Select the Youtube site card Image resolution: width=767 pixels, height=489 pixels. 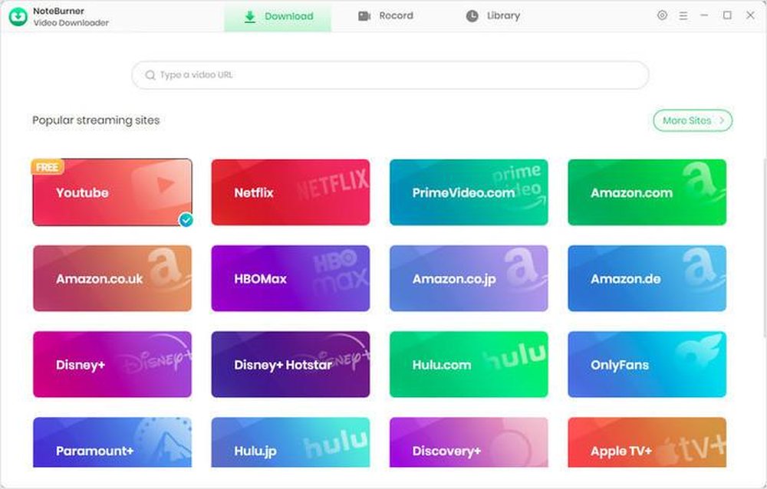pyautogui.click(x=112, y=192)
